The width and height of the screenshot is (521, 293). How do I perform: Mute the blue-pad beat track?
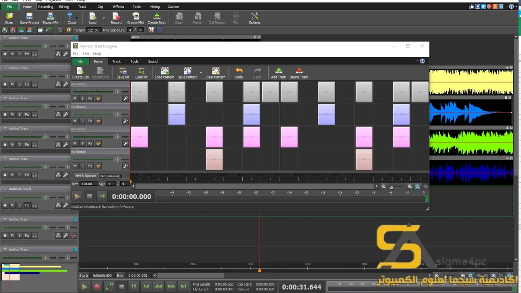pos(75,121)
